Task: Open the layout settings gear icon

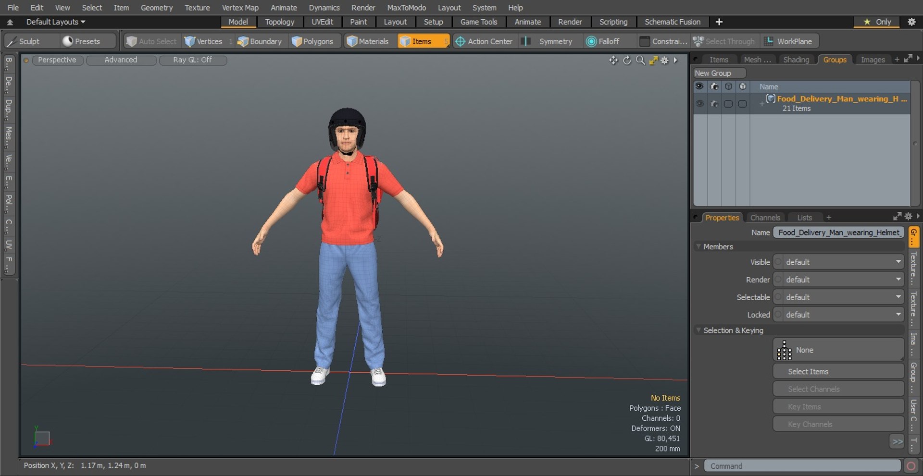Action: (x=911, y=22)
